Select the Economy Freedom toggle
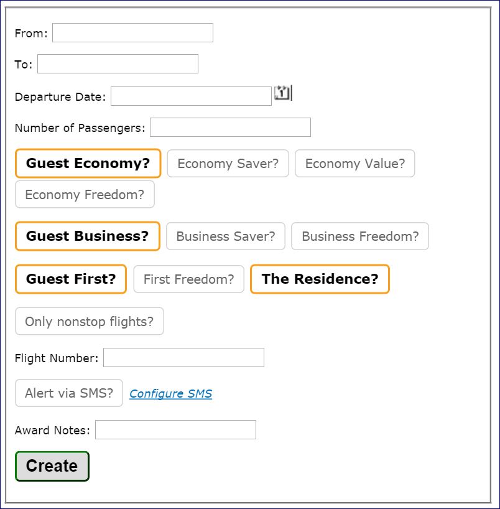The height and width of the screenshot is (509, 500). point(85,195)
